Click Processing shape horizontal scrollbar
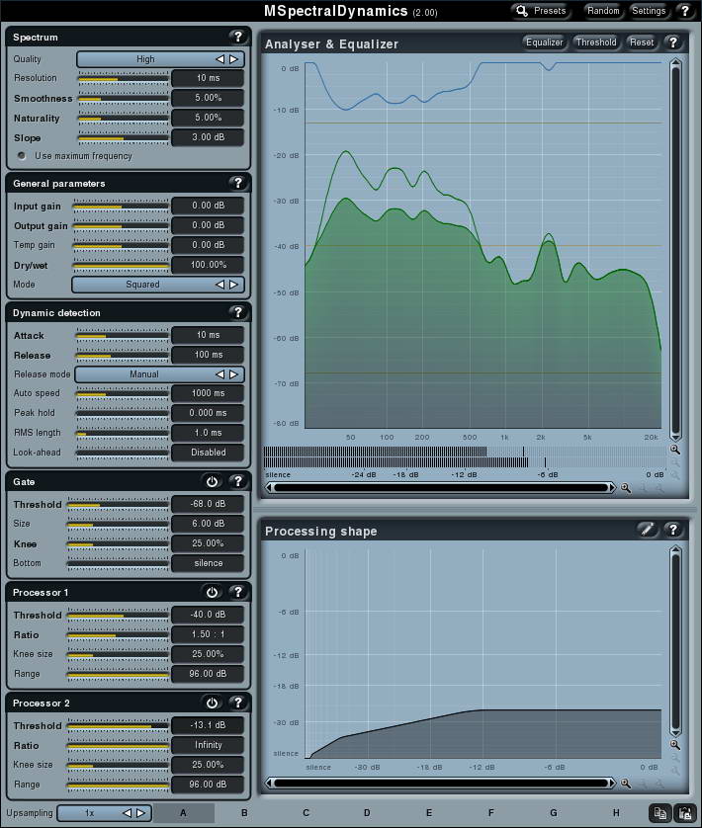This screenshot has width=702, height=828. coord(441,784)
